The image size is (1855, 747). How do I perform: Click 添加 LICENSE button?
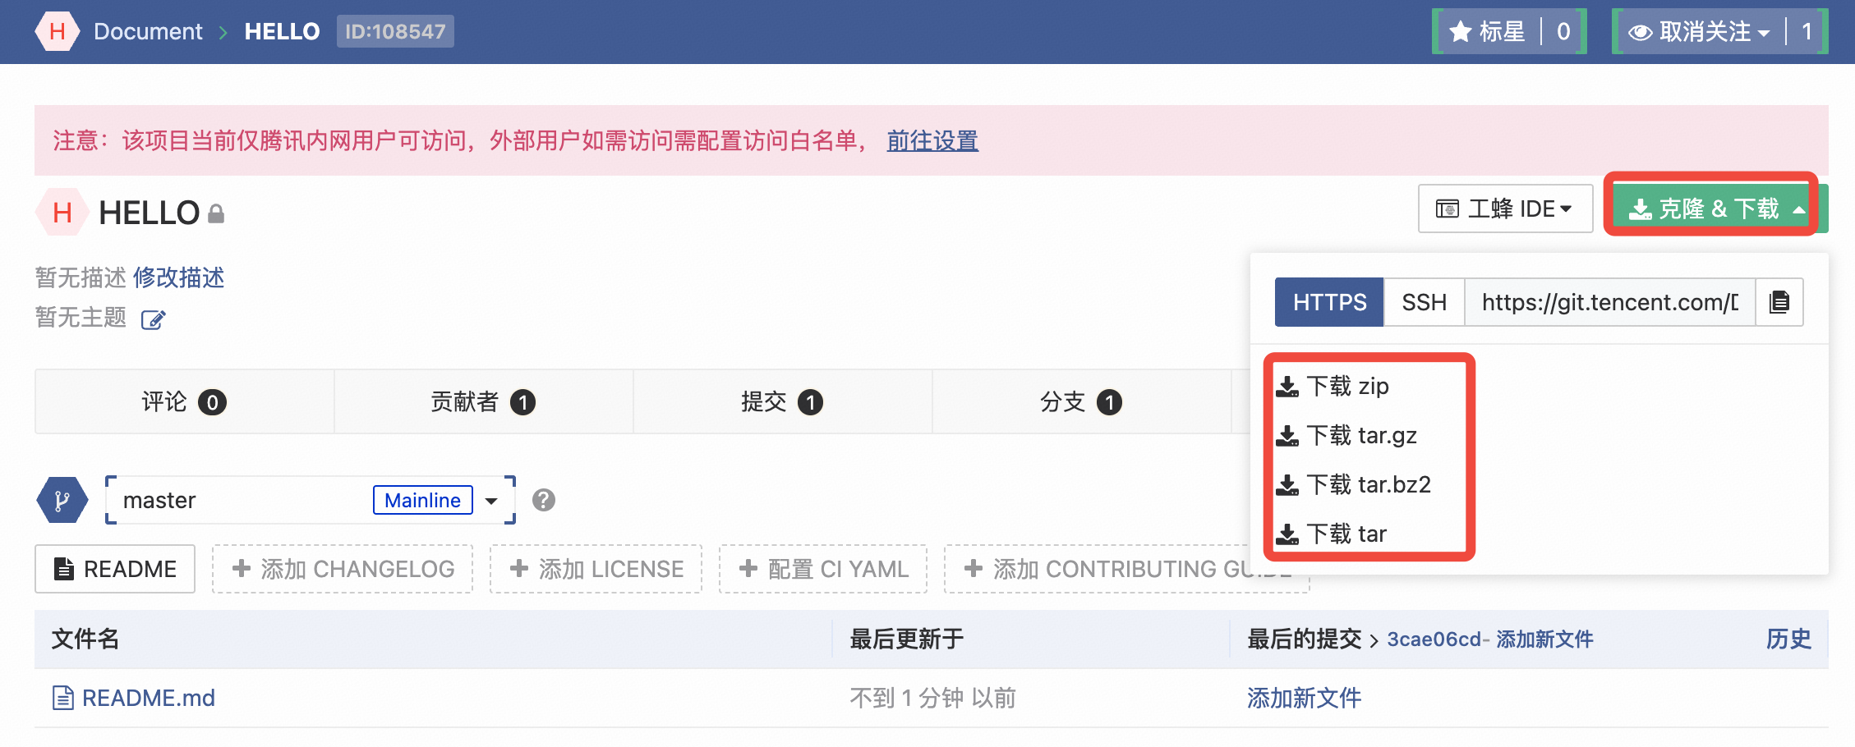[596, 569]
